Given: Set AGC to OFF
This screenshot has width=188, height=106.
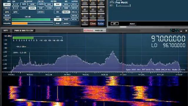Looking at the screenshot, I should coord(58,19).
